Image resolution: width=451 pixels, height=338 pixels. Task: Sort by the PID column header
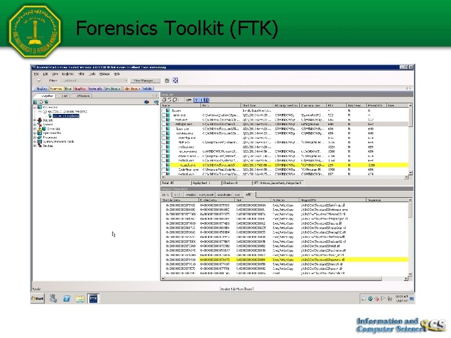[x=336, y=106]
